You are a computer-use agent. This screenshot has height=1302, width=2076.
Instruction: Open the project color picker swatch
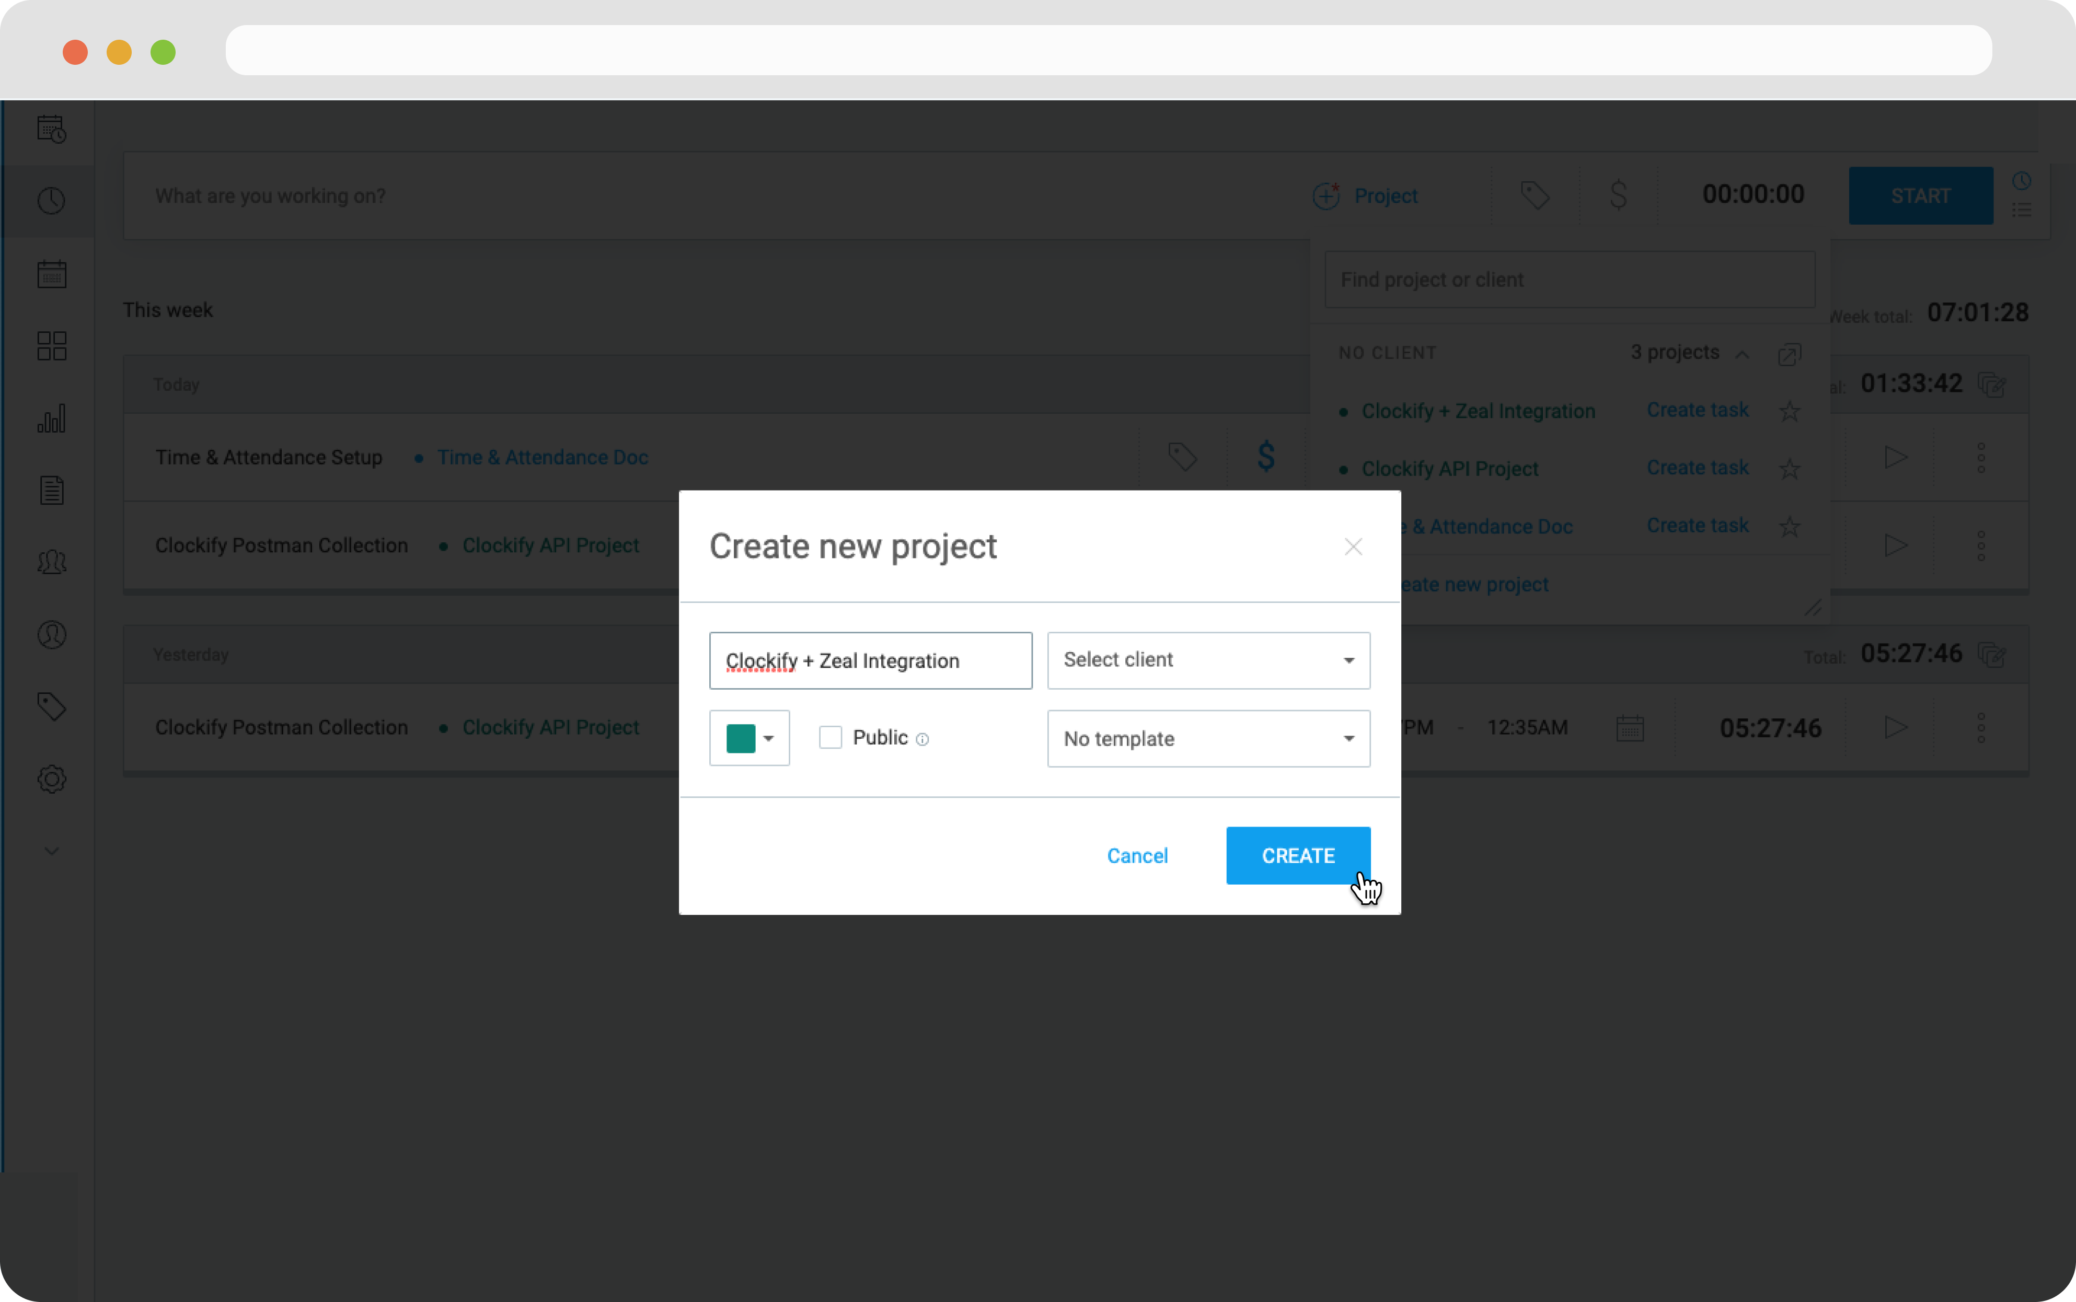[x=748, y=738]
